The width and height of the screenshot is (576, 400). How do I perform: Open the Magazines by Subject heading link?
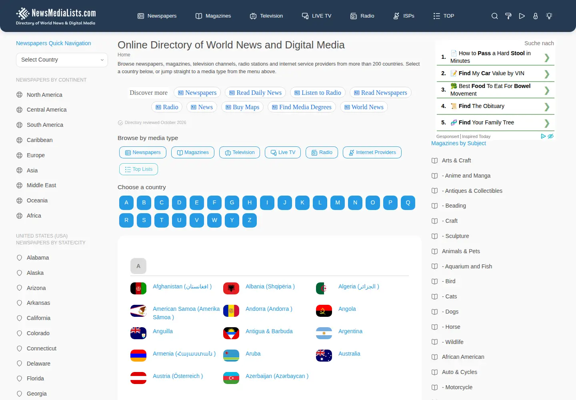coord(458,144)
